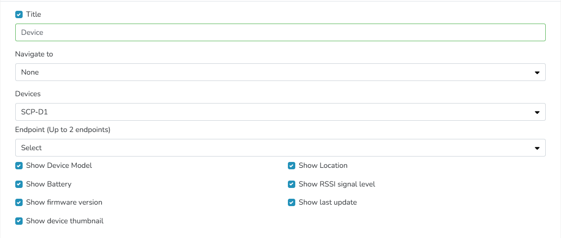
Task: Click the 'Endpoint (Up to 2 endpoints)' label
Action: [x=62, y=130]
